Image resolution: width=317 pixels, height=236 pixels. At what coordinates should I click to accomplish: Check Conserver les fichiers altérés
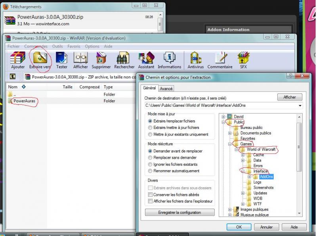click(150, 194)
